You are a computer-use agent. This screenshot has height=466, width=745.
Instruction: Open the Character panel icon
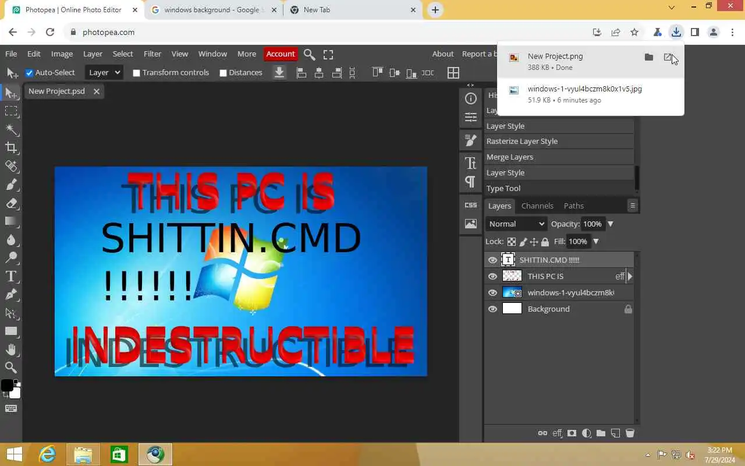pyautogui.click(x=471, y=163)
